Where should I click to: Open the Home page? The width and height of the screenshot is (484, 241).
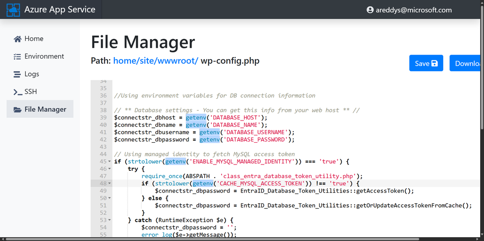tap(40, 39)
